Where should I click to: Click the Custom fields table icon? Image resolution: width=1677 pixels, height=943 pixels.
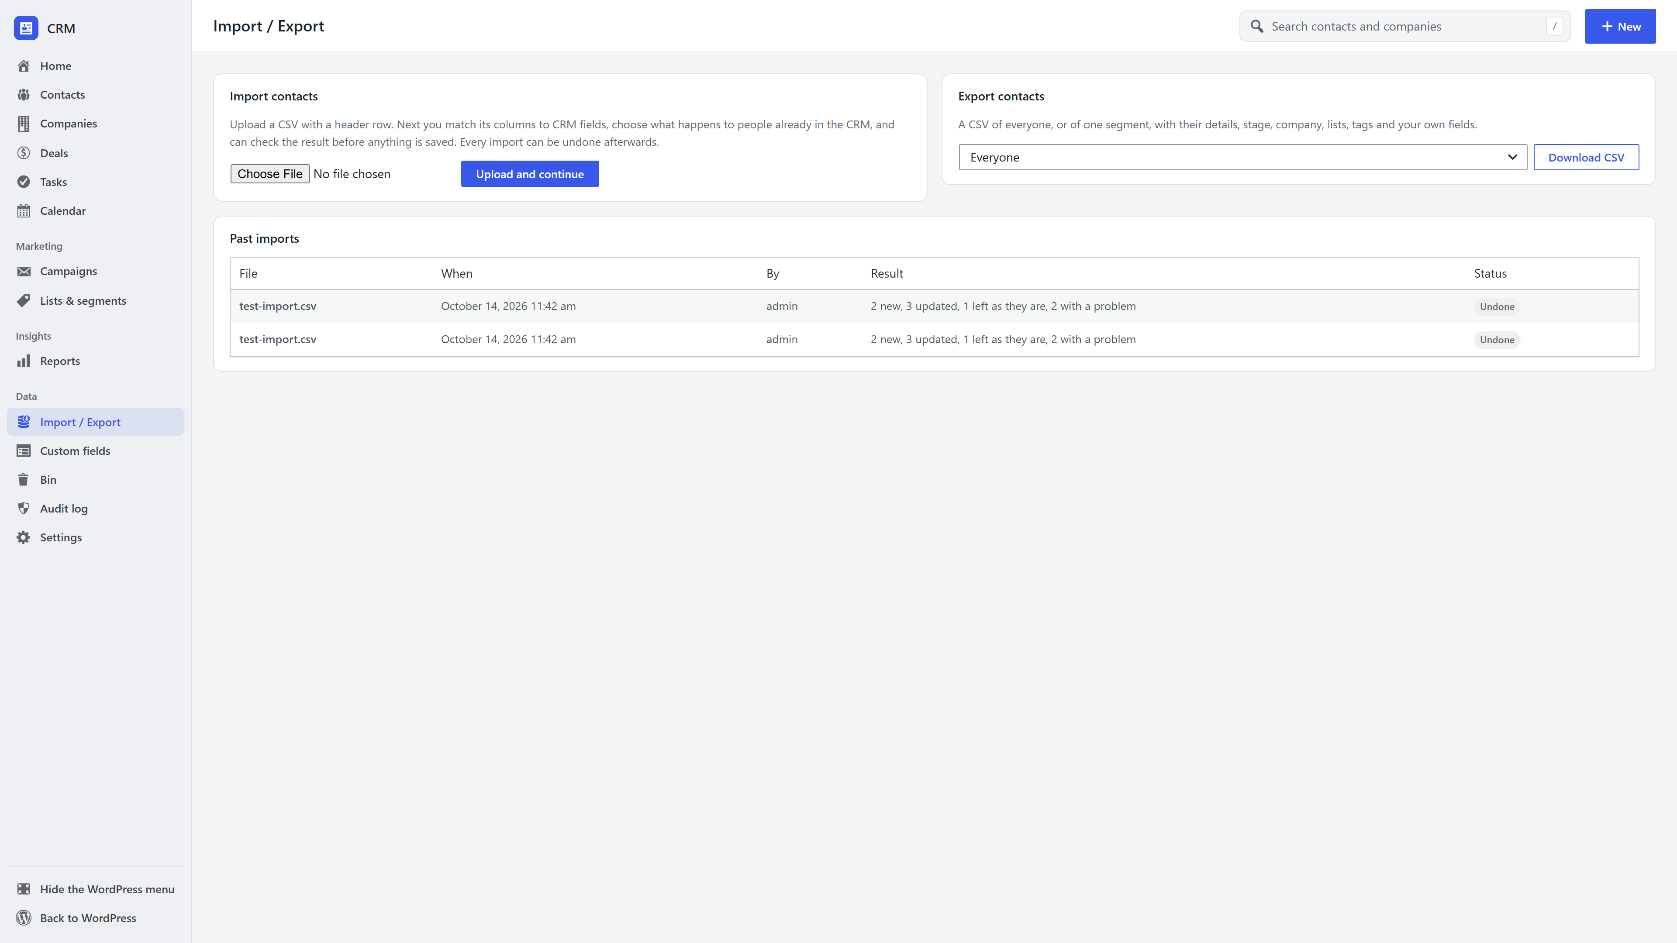point(24,451)
